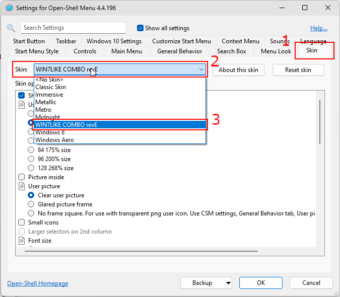
Task: Enable the Picture inside checkbox
Action: (22, 177)
